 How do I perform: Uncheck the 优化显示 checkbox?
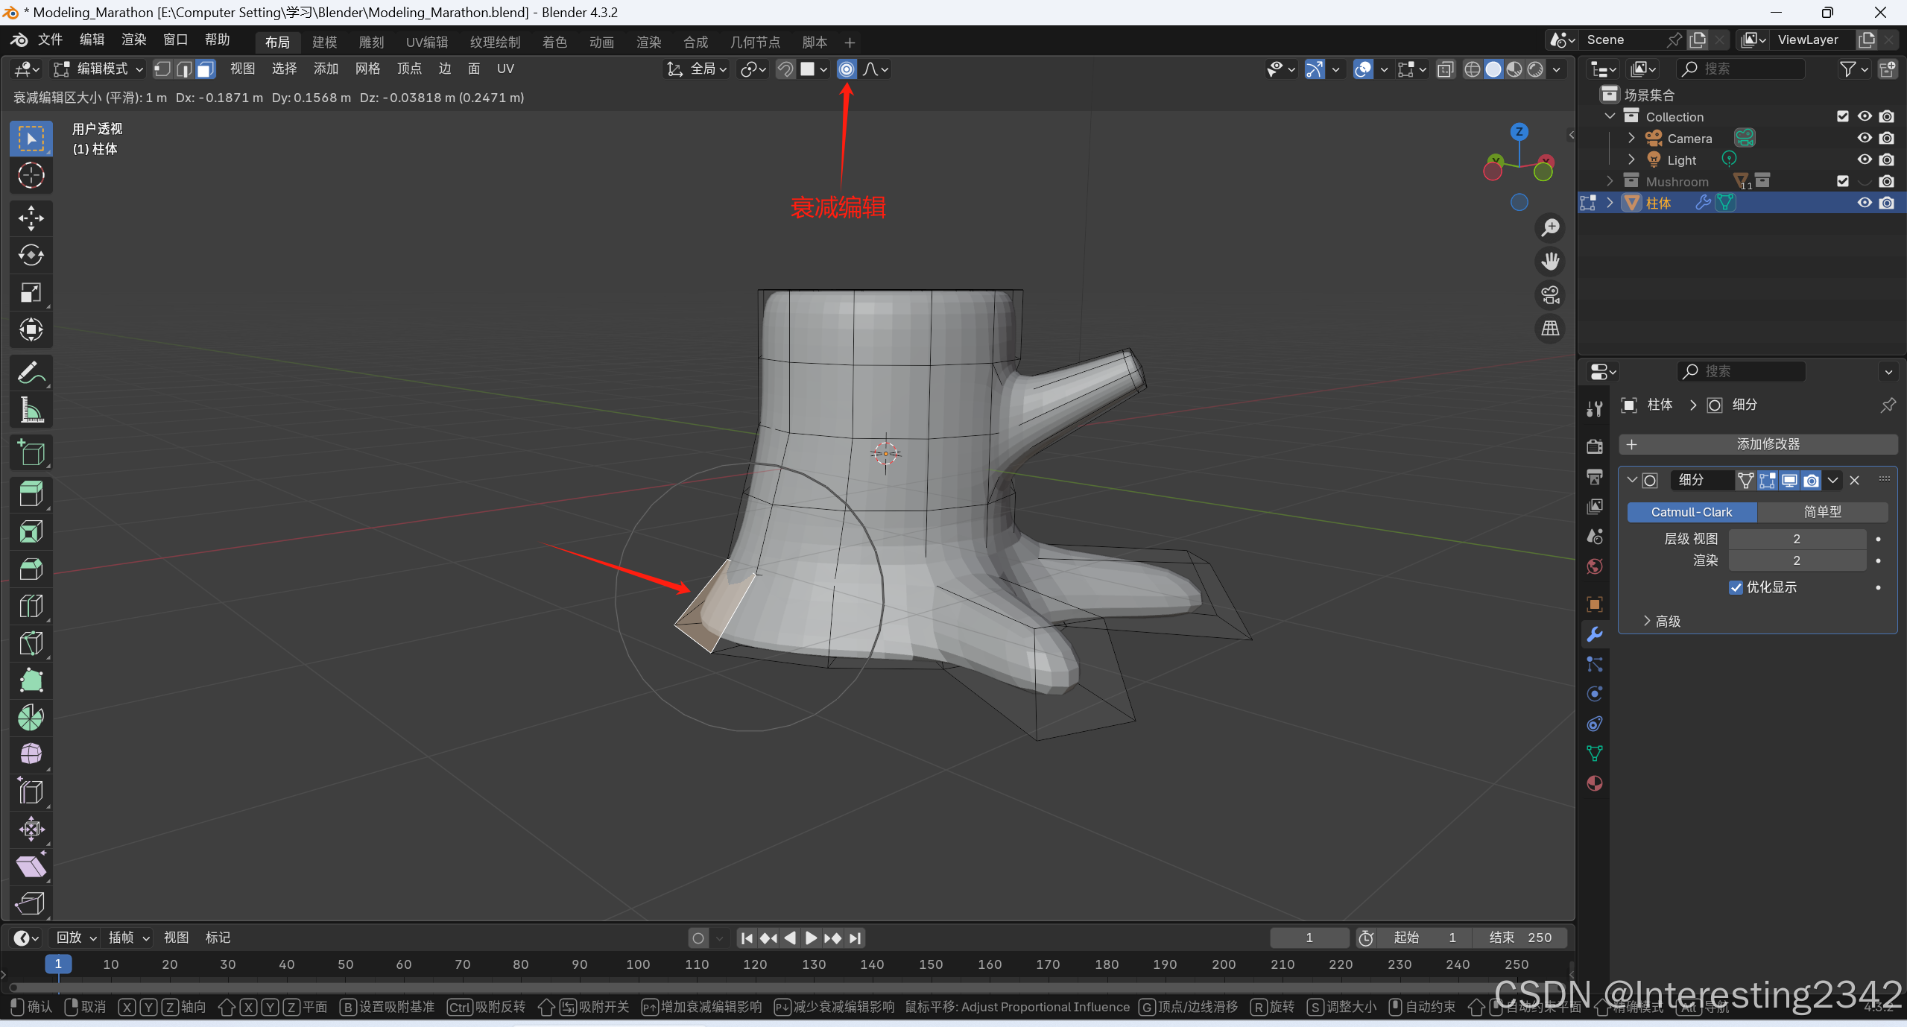(x=1736, y=587)
